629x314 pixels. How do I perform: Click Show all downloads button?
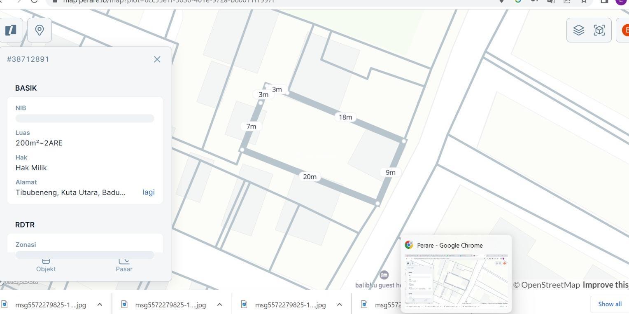pos(610,304)
